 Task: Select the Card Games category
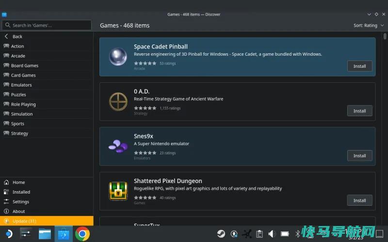tap(47, 75)
